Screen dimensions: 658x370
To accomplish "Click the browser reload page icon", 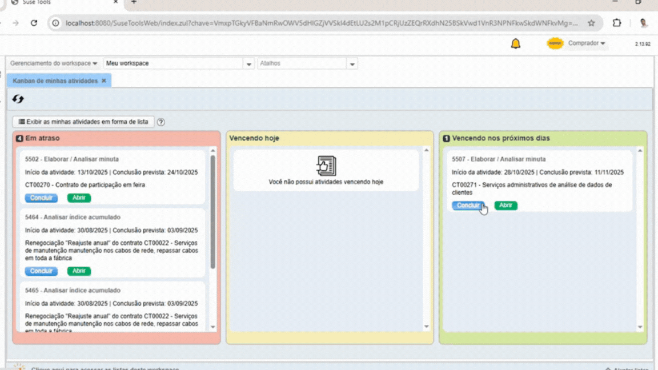I will click(x=34, y=23).
